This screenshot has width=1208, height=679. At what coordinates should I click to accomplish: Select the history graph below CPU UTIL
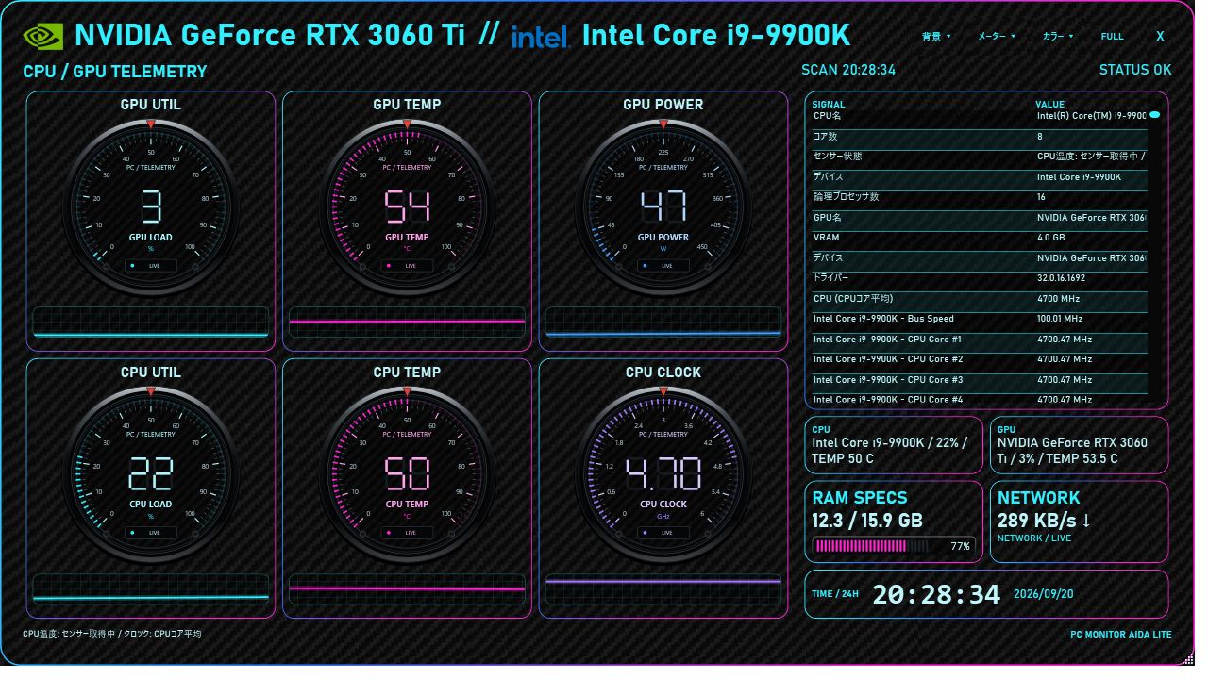(x=151, y=588)
